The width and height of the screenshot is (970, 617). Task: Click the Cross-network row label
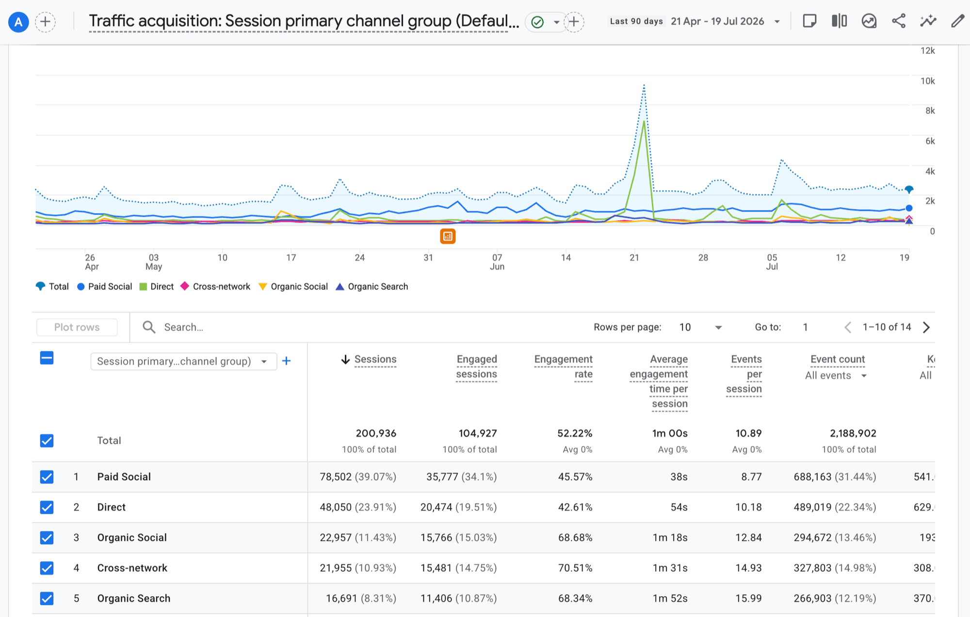click(x=132, y=568)
